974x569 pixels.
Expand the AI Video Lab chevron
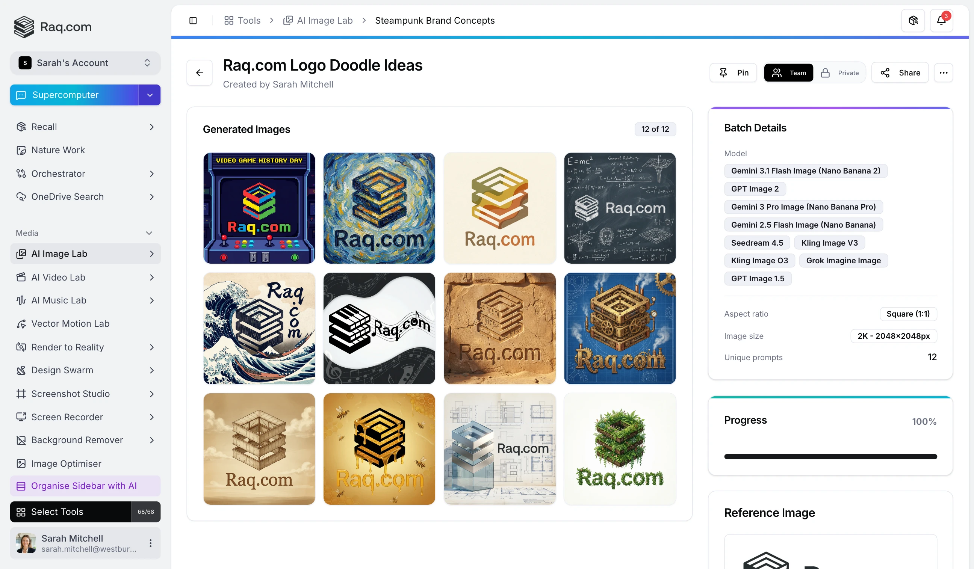point(151,277)
